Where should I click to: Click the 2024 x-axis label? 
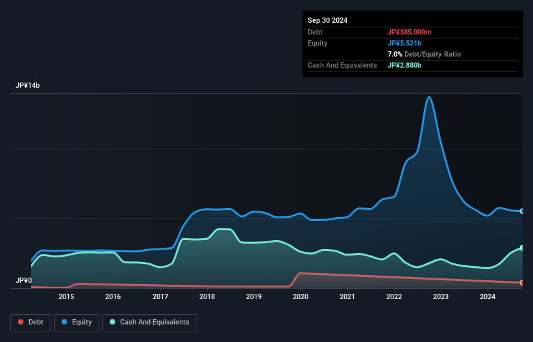tap(488, 296)
